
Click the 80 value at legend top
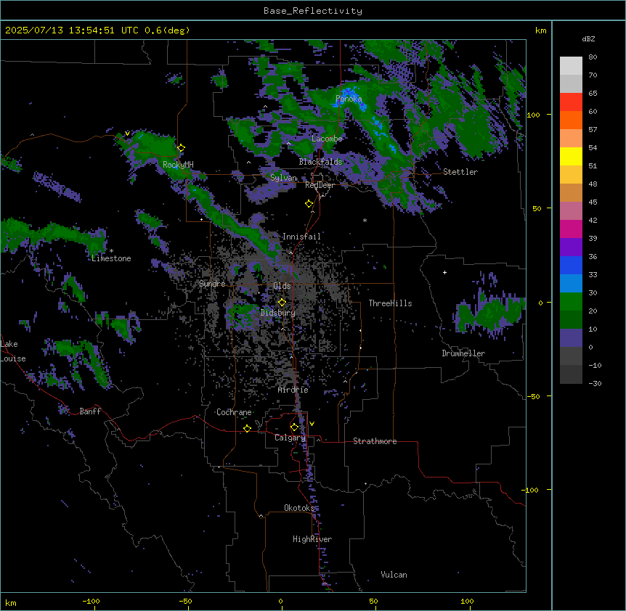click(x=593, y=57)
